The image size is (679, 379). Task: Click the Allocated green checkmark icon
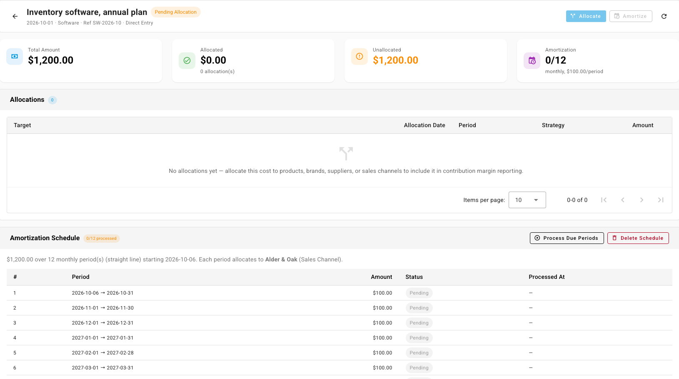tap(187, 60)
